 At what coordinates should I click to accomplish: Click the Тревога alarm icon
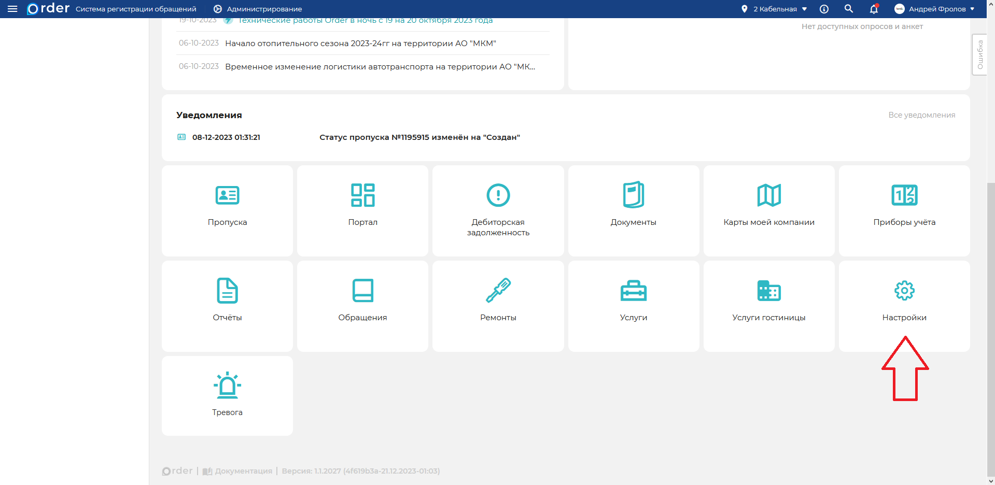click(x=227, y=386)
